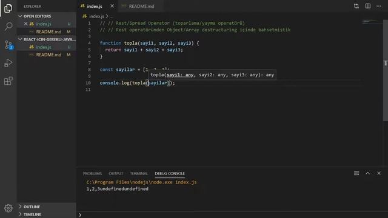The height and width of the screenshot is (218, 388).
Task: Click the Rest/Spread Operator comment line
Action: pos(172,23)
